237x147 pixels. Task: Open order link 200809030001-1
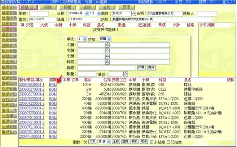[32, 85]
